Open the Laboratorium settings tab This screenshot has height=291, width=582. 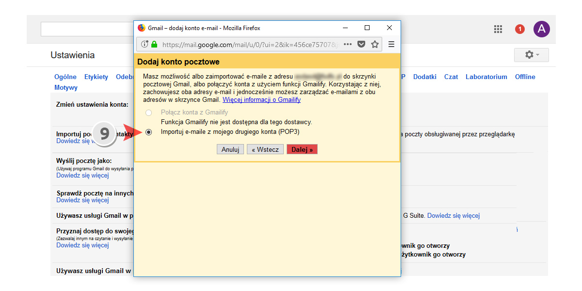click(x=486, y=77)
